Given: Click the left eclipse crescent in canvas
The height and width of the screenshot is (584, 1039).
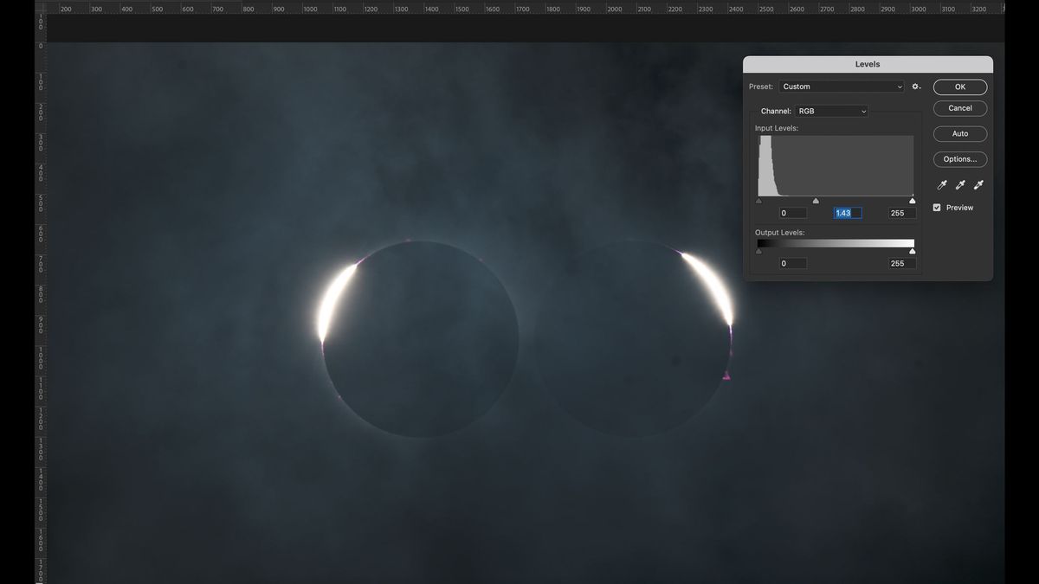Looking at the screenshot, I should [337, 301].
